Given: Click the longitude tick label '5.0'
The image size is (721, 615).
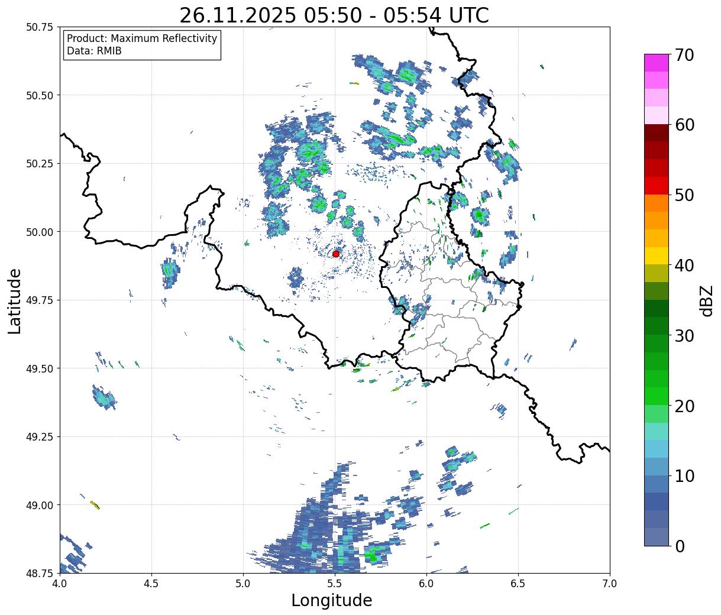Looking at the screenshot, I should coord(243,583).
